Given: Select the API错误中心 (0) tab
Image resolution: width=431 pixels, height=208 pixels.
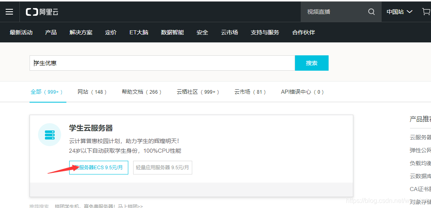Looking at the screenshot, I should [x=302, y=92].
